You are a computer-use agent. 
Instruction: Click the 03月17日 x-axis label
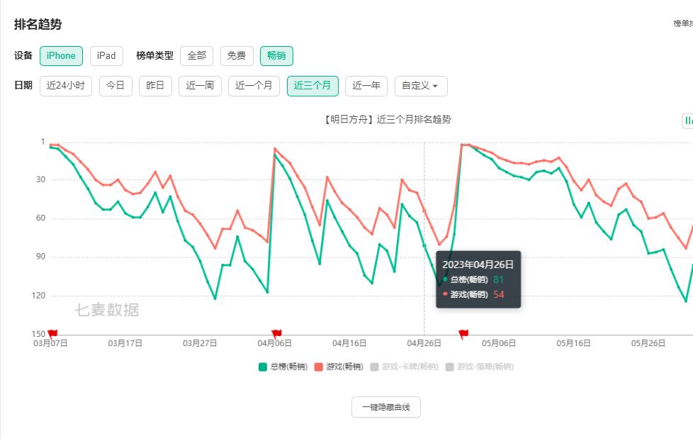[125, 343]
